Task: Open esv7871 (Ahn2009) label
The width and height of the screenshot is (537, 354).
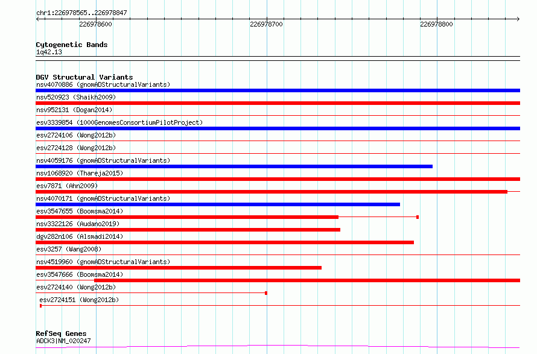Action: point(67,186)
